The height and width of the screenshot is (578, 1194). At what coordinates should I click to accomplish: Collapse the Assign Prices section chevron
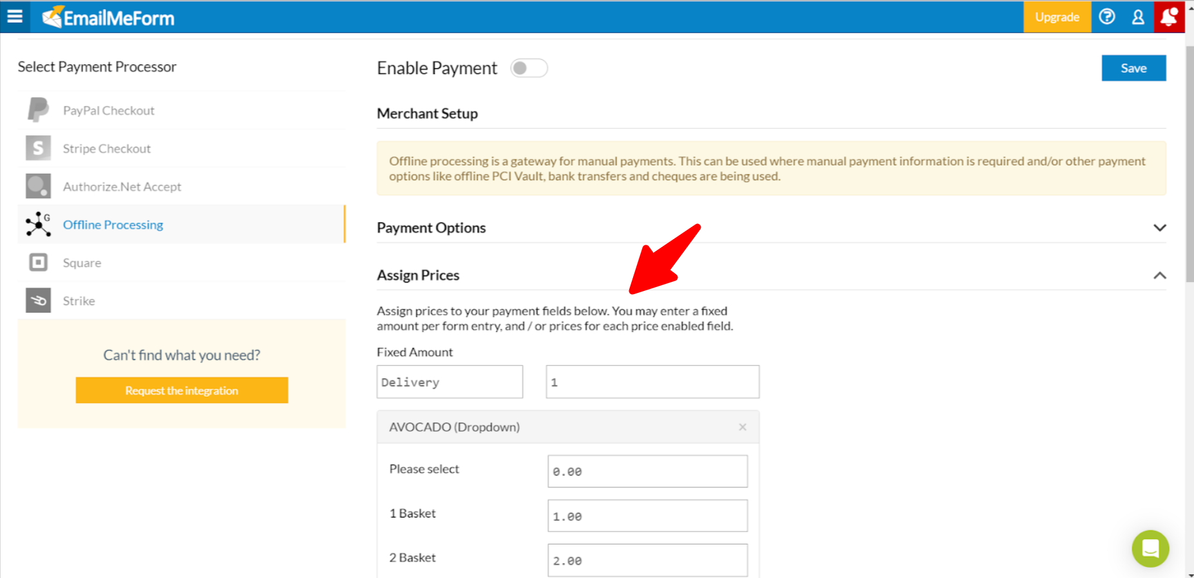pos(1159,275)
